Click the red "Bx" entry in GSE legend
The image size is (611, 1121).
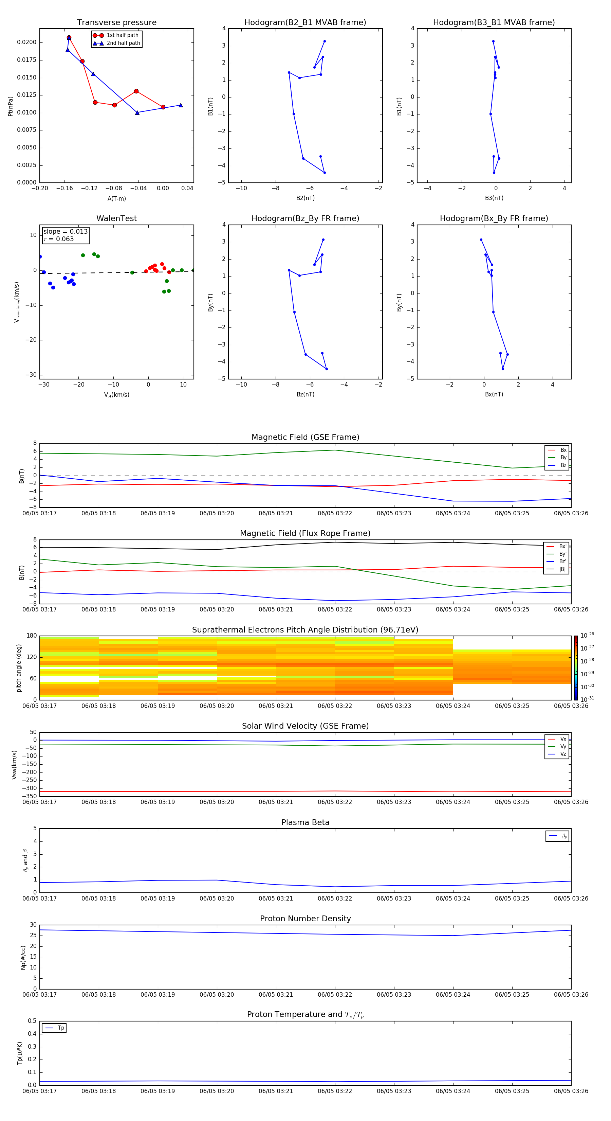click(557, 450)
